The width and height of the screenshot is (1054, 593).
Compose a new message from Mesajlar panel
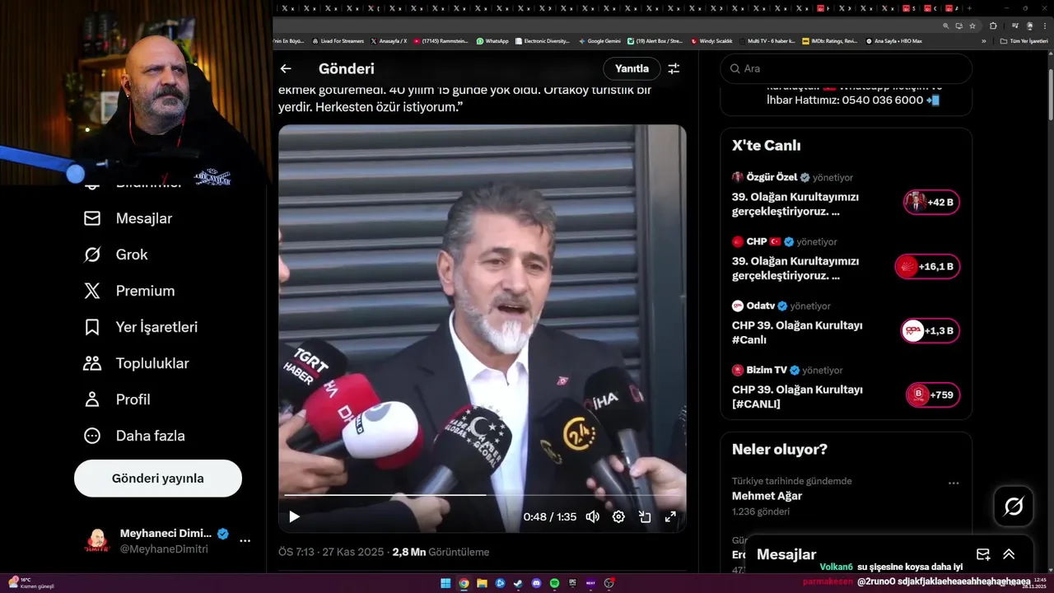click(x=982, y=554)
